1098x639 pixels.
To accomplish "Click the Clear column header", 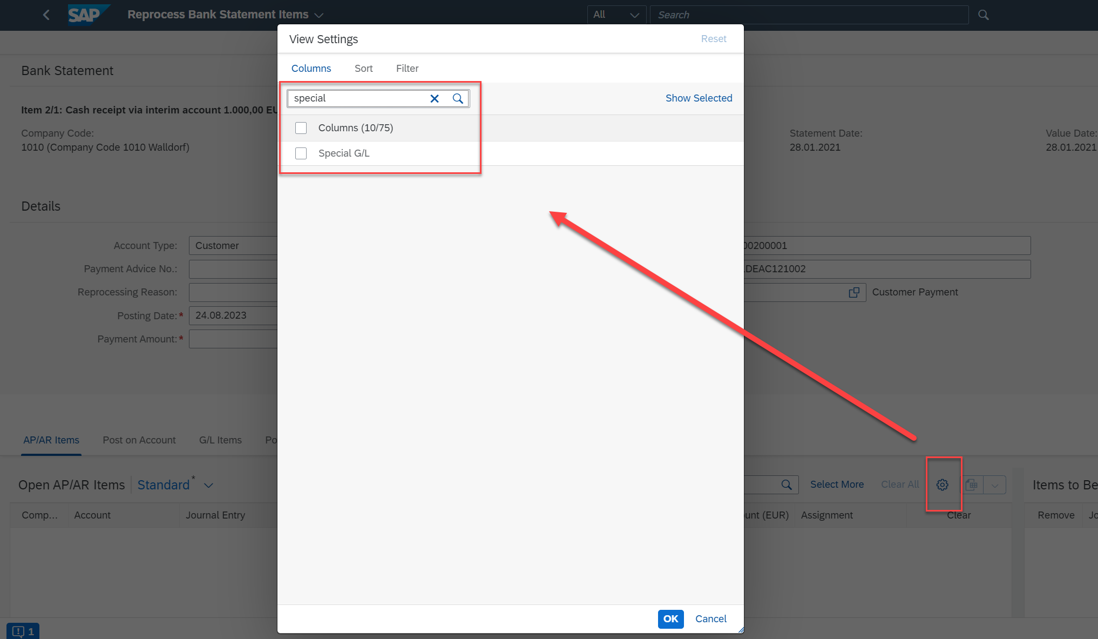I will coord(959,515).
